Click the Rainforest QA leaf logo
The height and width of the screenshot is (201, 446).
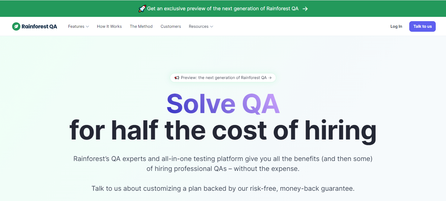16,26
